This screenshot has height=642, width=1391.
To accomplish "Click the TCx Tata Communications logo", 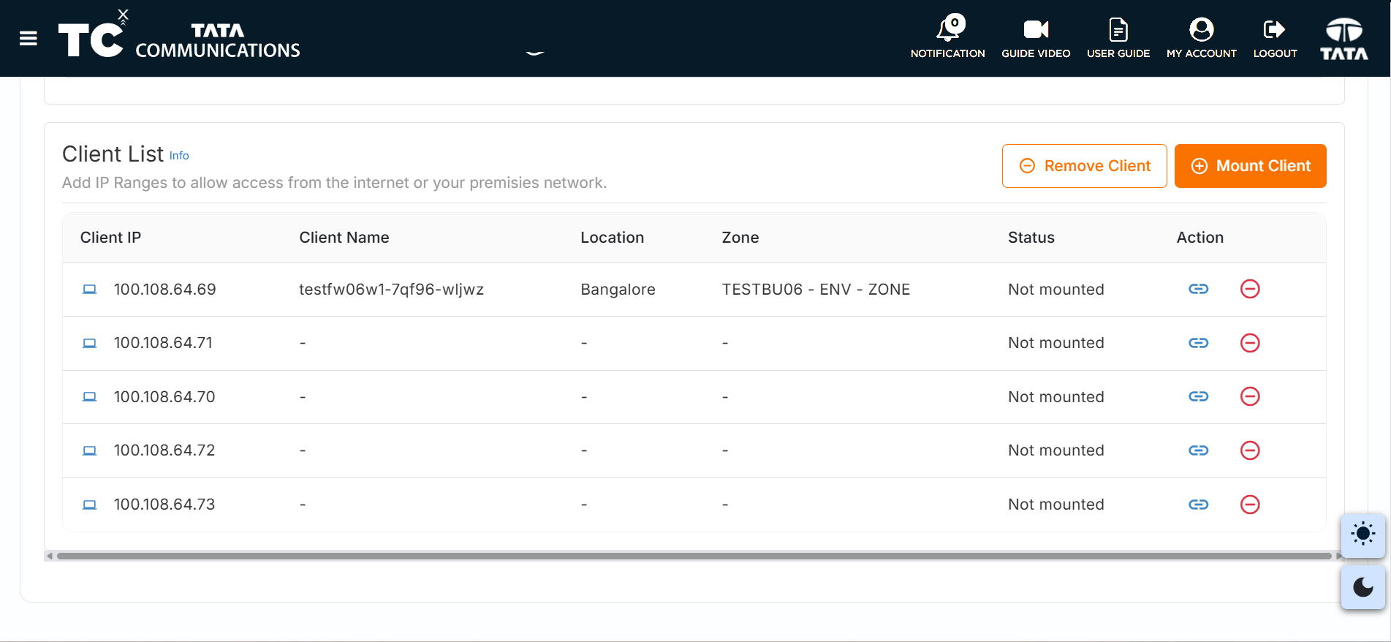I will coord(179,34).
